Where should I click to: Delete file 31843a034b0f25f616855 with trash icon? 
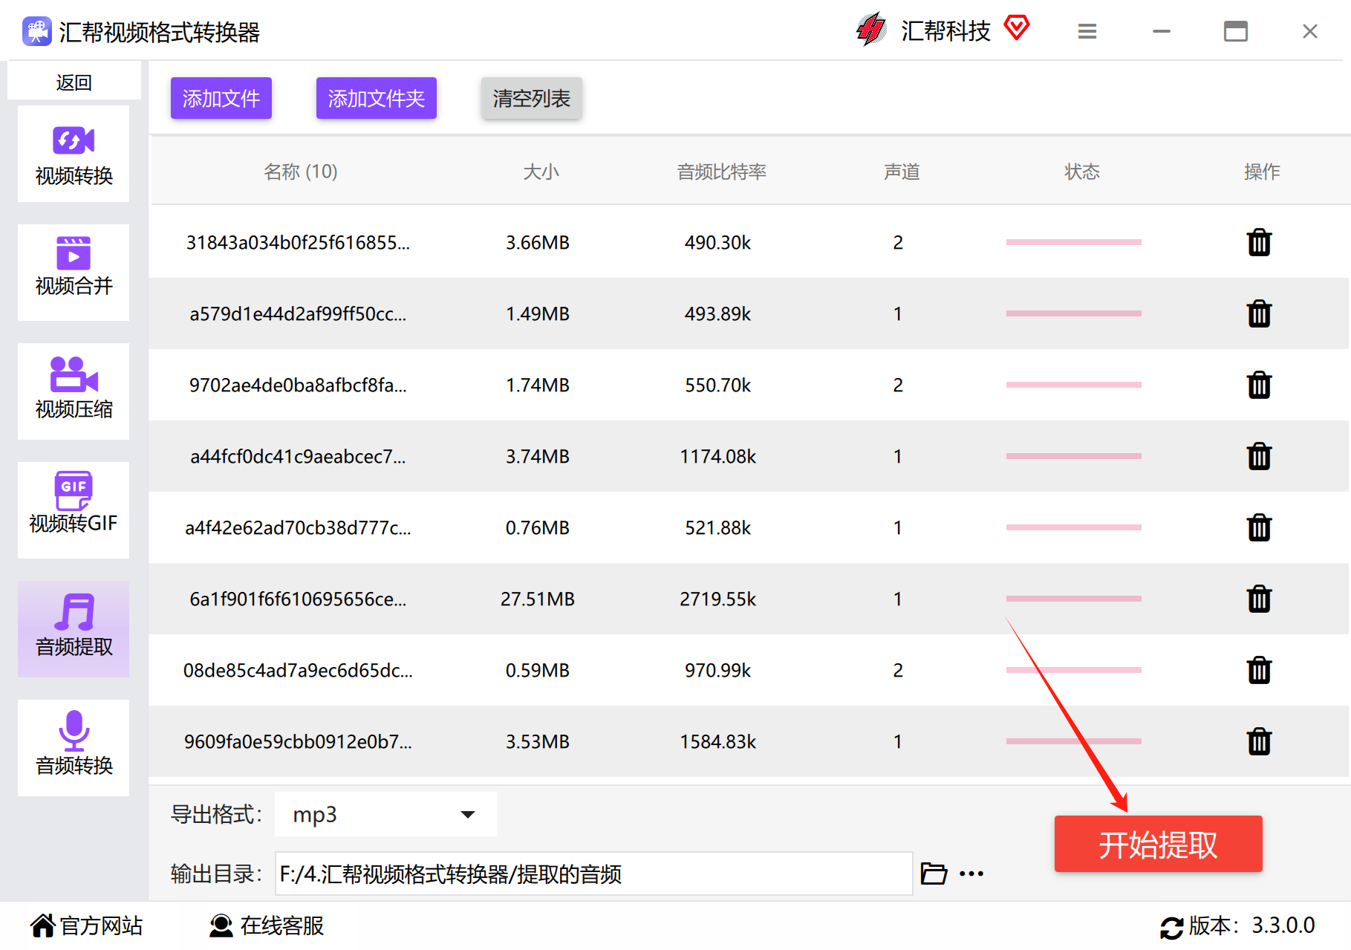(x=1259, y=242)
